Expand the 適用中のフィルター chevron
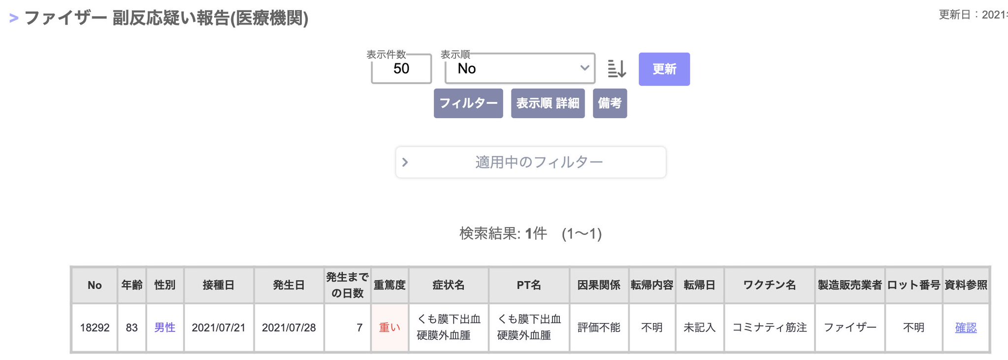Viewport: 1008px width, 360px height. click(x=405, y=162)
